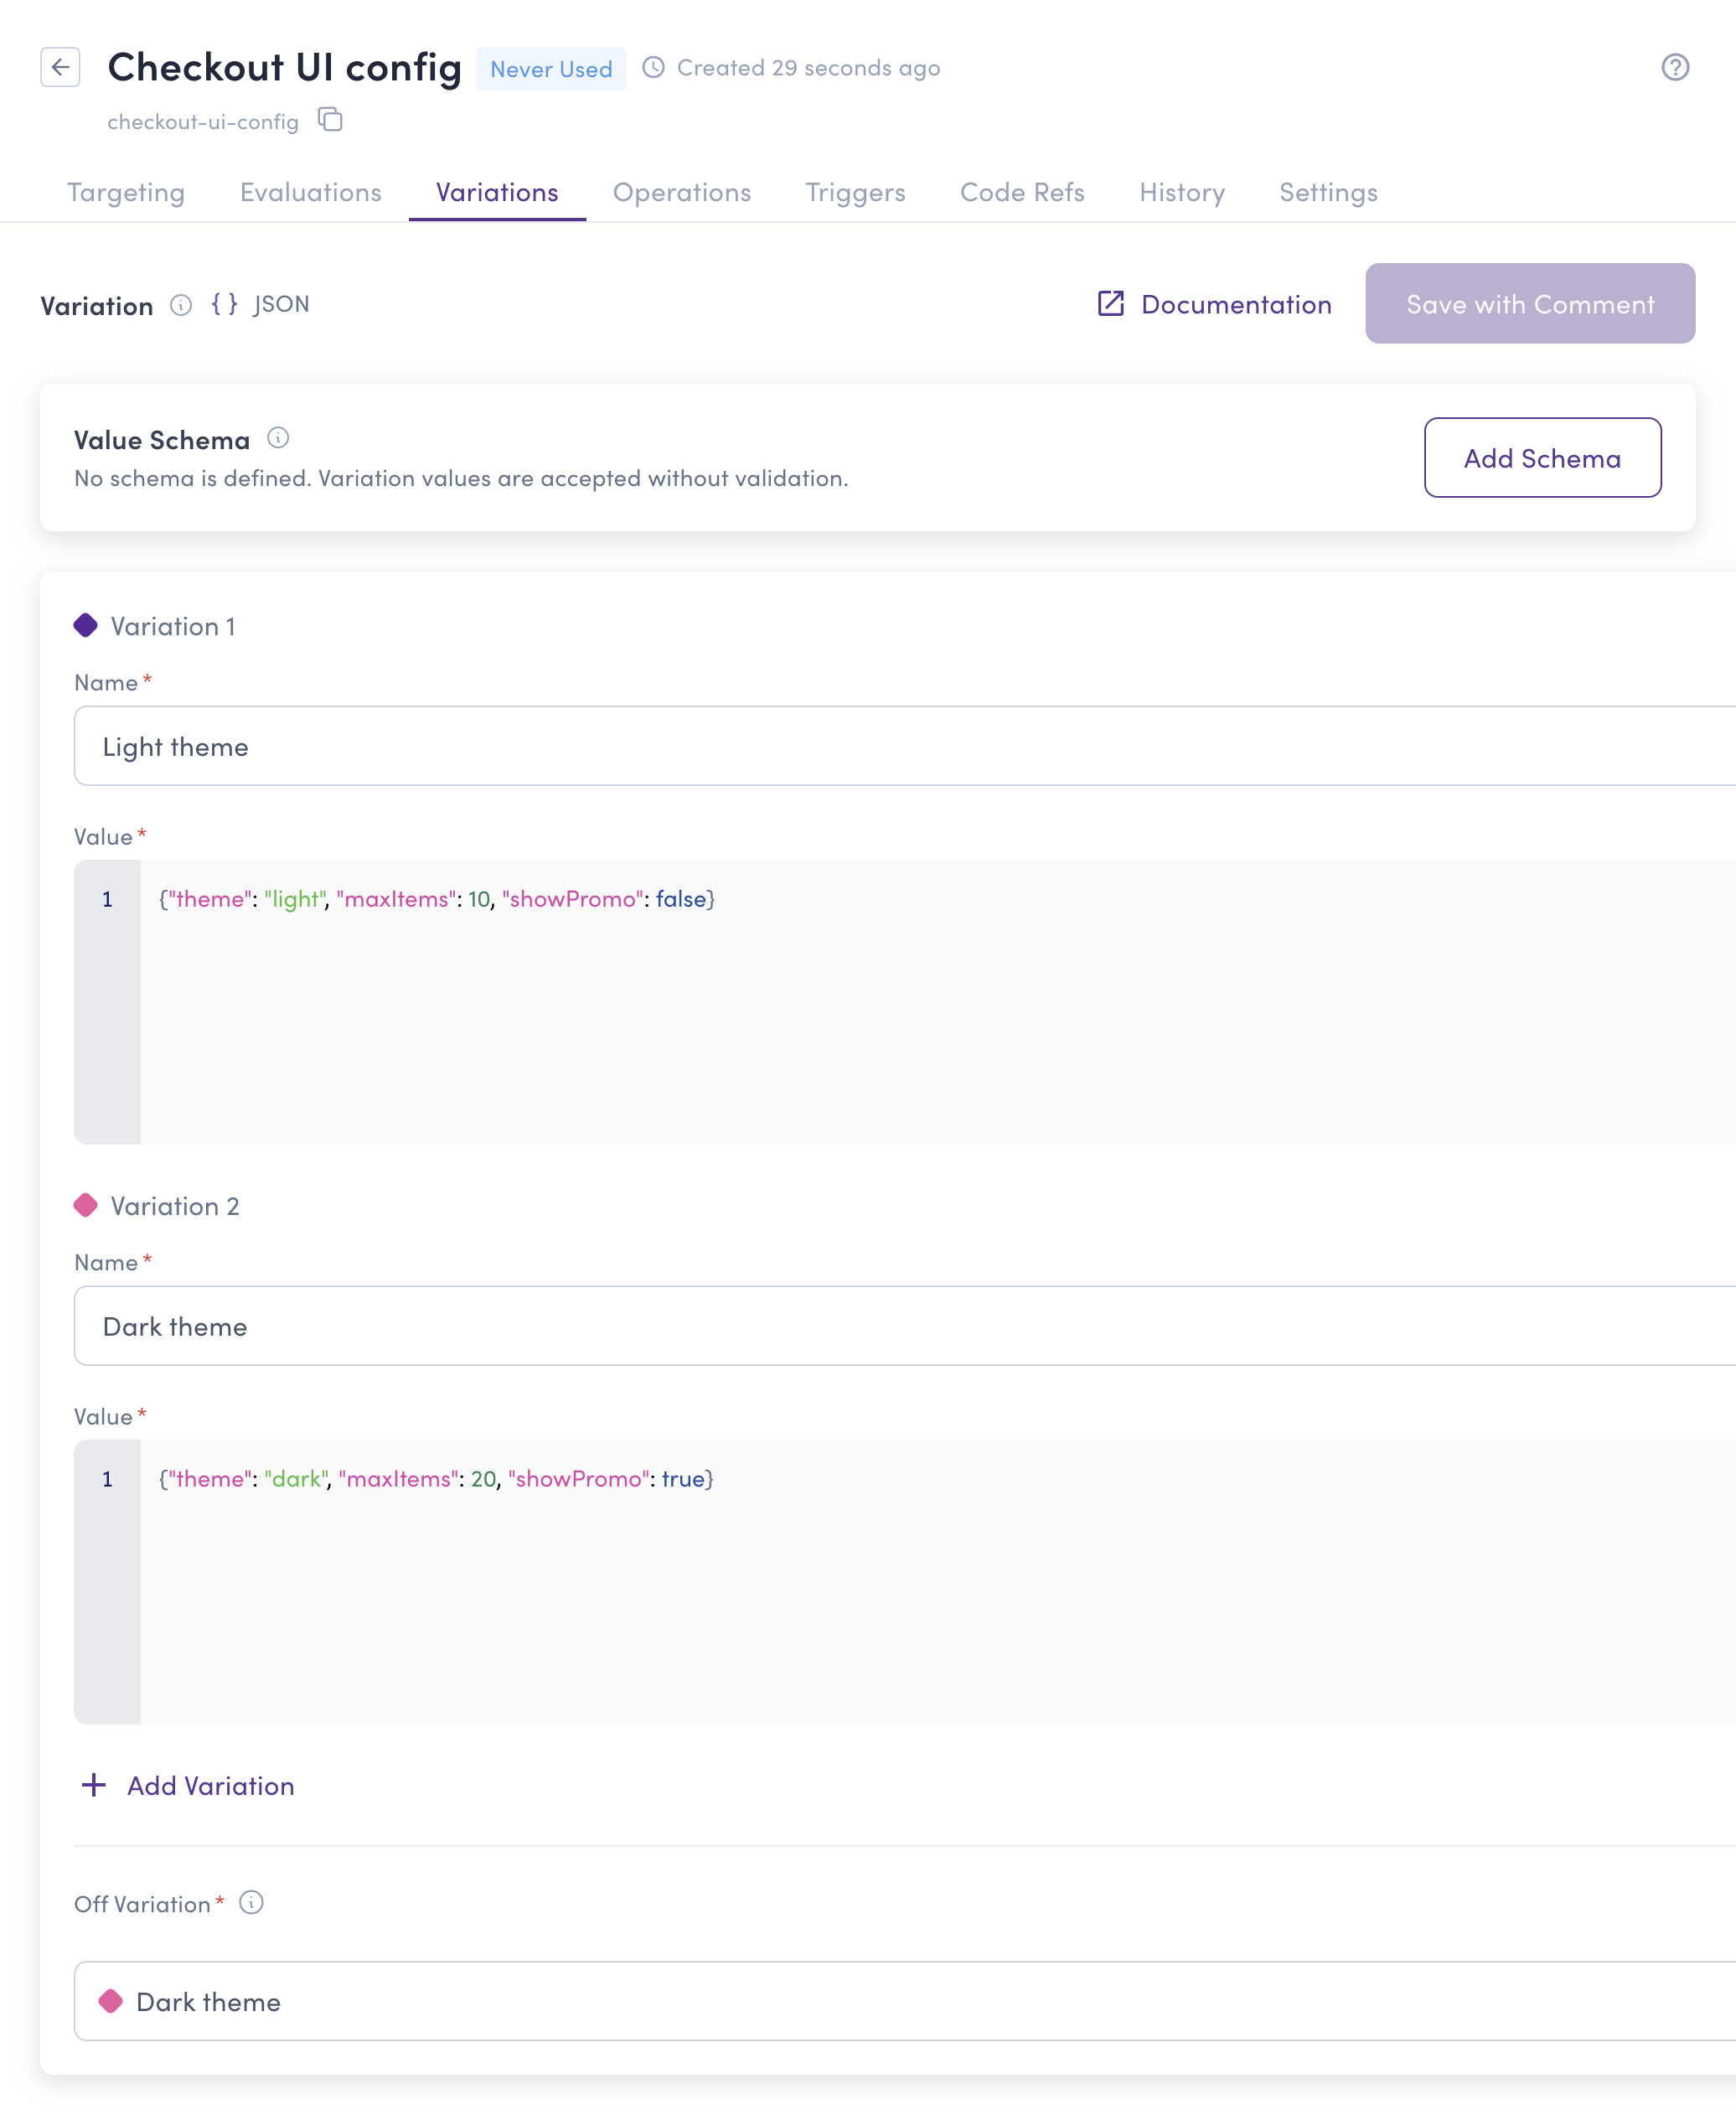Click Save with Comment button
1736x2115 pixels.
pyautogui.click(x=1530, y=304)
